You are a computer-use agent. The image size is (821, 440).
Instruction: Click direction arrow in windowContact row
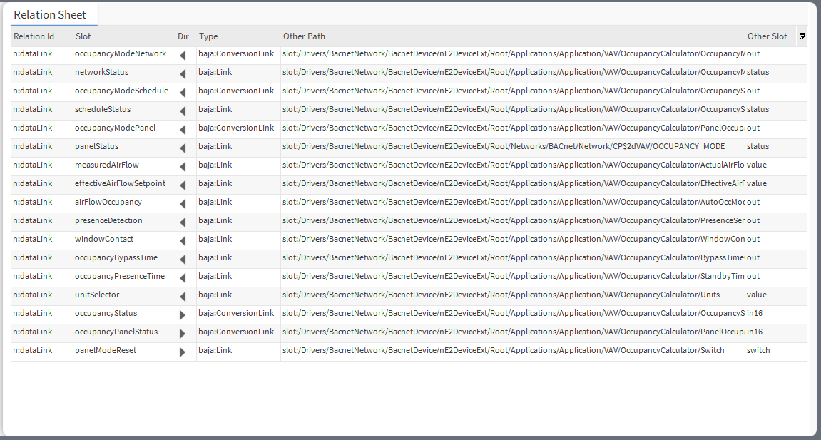tap(183, 240)
